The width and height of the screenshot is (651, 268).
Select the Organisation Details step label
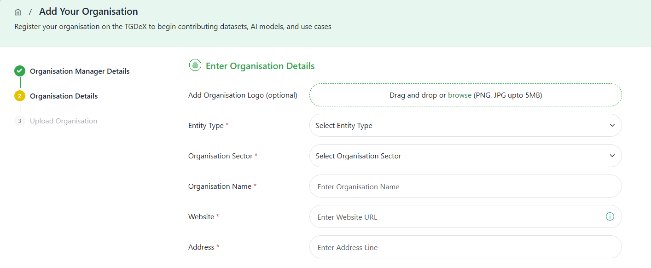point(64,96)
